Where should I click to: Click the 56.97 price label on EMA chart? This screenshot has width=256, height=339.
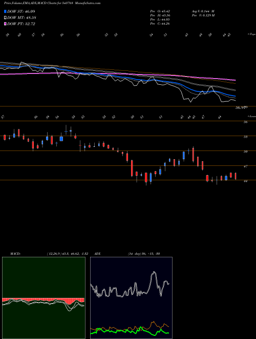241,107
